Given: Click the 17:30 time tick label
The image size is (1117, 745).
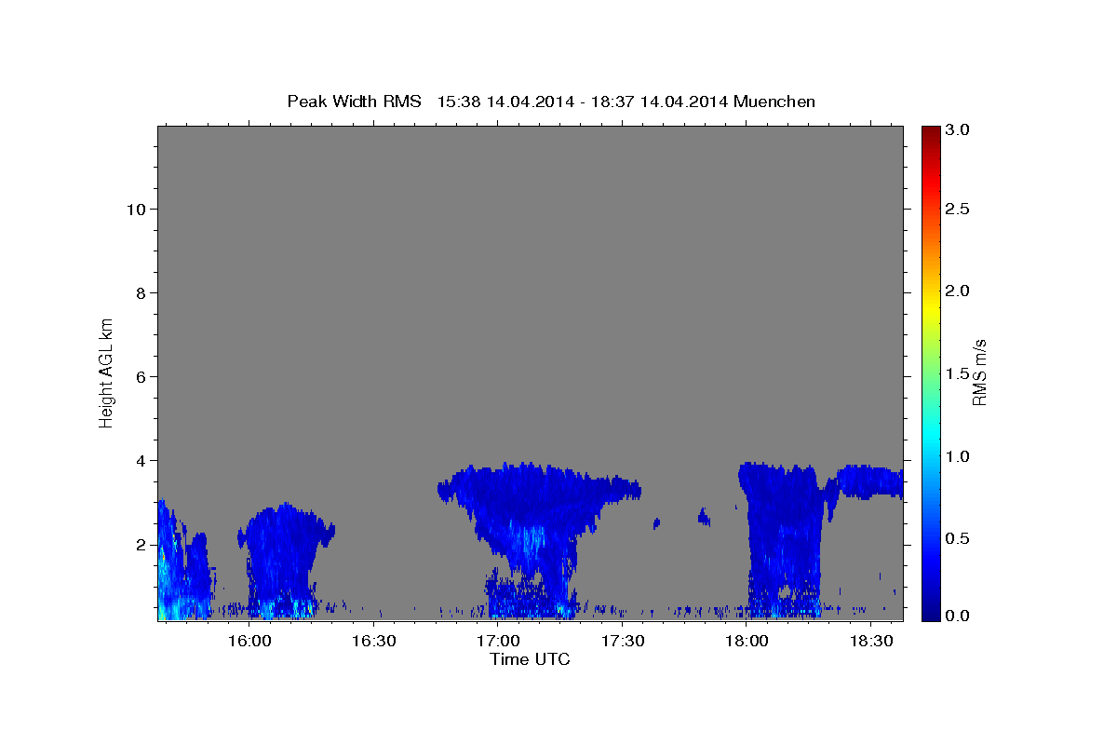Looking at the screenshot, I should click(x=622, y=641).
